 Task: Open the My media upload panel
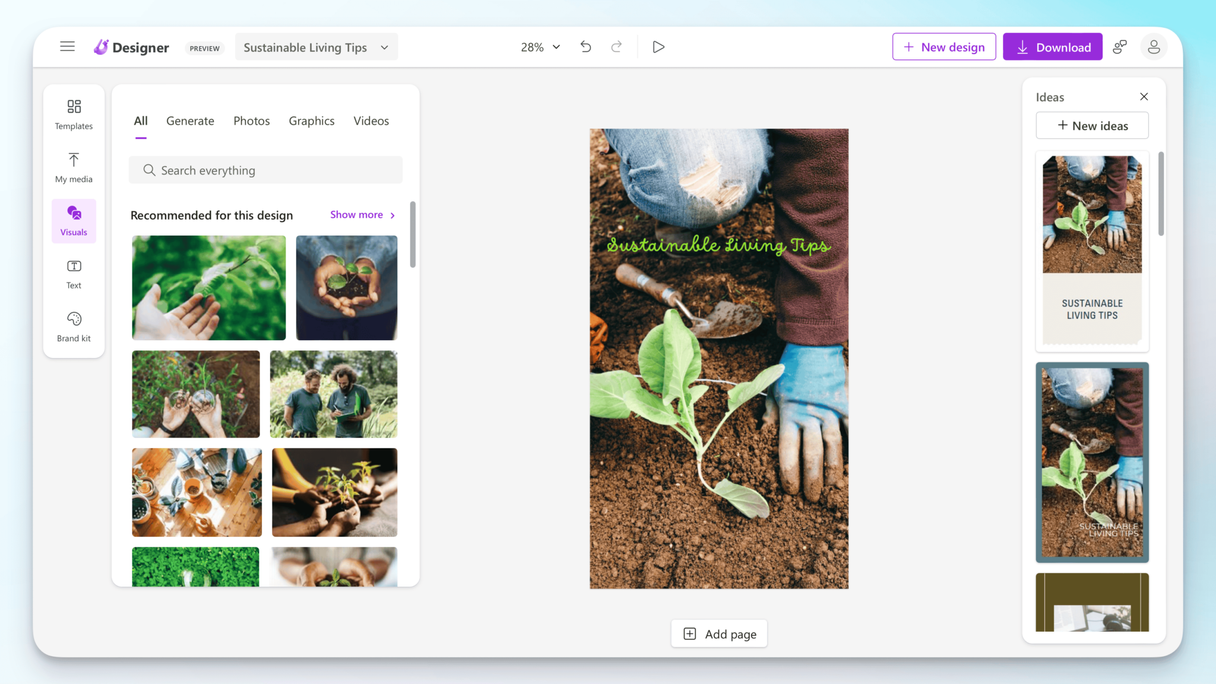pos(73,167)
